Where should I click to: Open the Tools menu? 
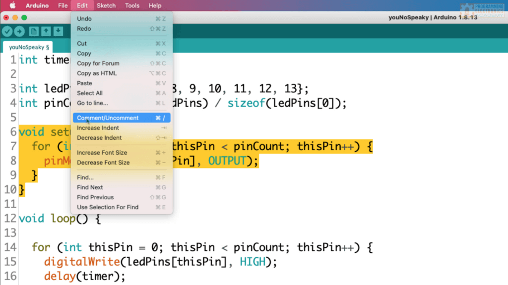[132, 5]
